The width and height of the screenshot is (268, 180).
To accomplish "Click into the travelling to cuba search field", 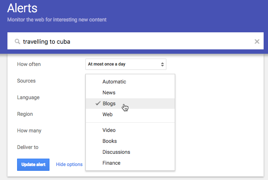I will pyautogui.click(x=135, y=41).
